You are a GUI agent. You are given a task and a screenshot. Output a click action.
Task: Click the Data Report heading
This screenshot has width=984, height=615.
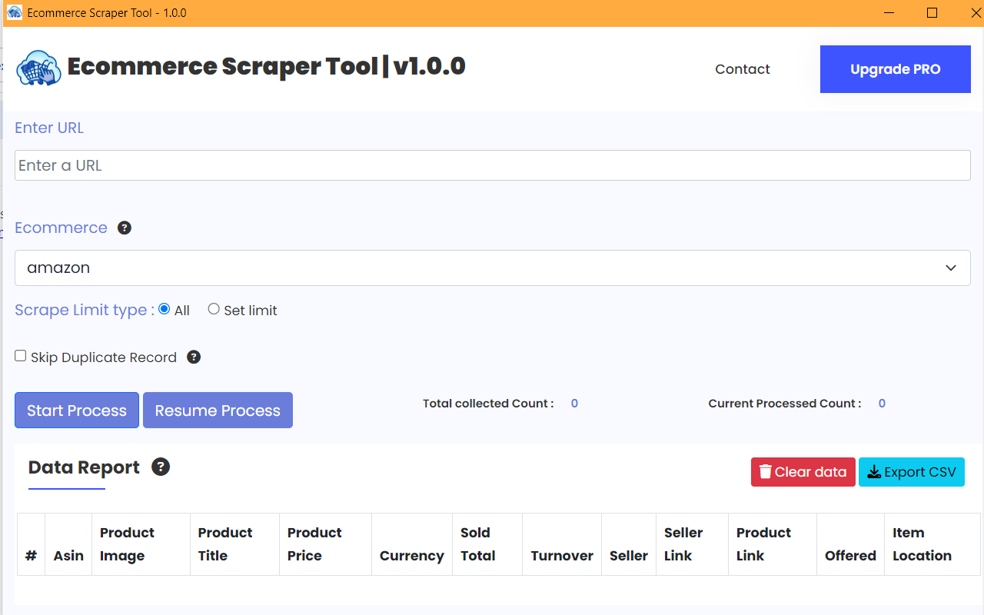[x=84, y=467]
